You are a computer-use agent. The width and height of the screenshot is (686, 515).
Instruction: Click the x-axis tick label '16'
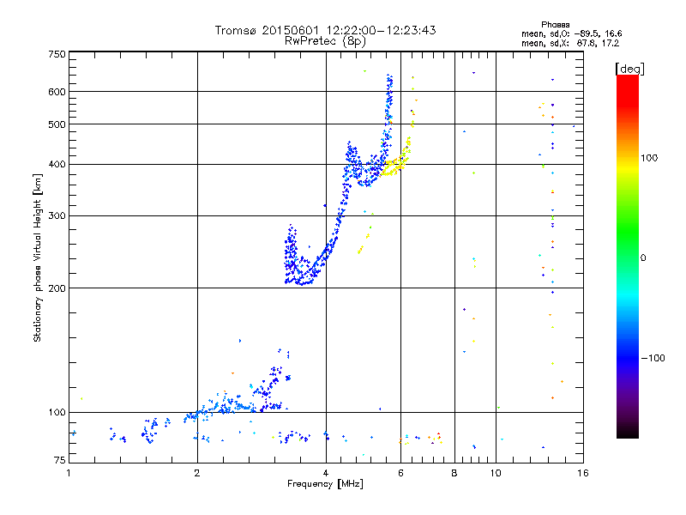pyautogui.click(x=583, y=473)
